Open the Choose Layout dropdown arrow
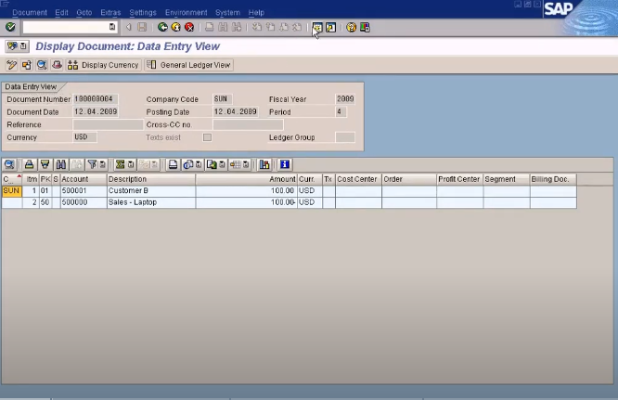This screenshot has height=400, width=618. point(246,164)
